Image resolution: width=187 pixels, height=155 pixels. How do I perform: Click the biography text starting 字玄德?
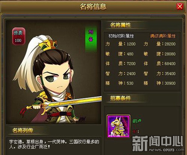coord(54,144)
